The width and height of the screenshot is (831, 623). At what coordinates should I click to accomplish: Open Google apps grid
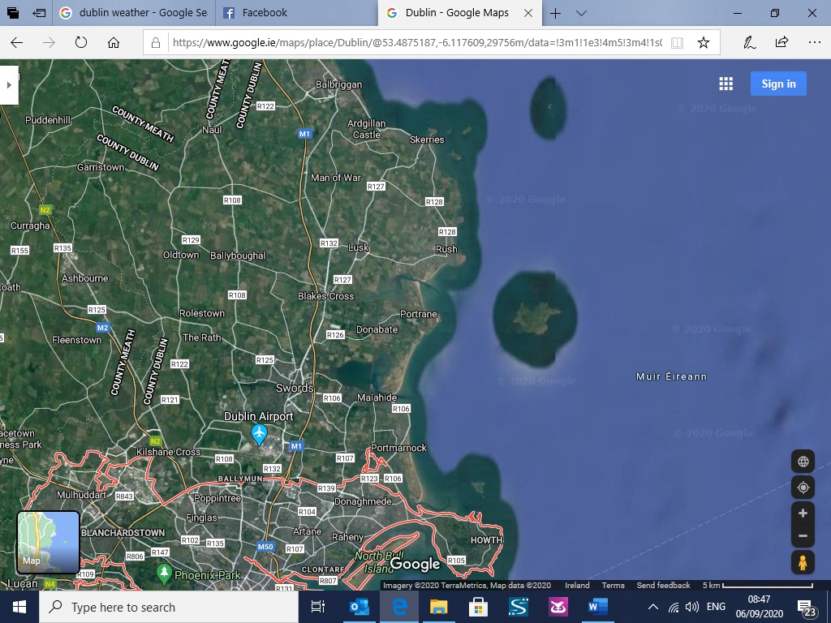(x=726, y=84)
